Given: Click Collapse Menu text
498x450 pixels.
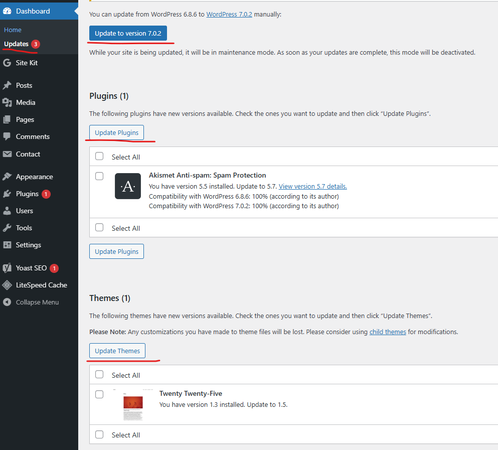Looking at the screenshot, I should tap(37, 302).
